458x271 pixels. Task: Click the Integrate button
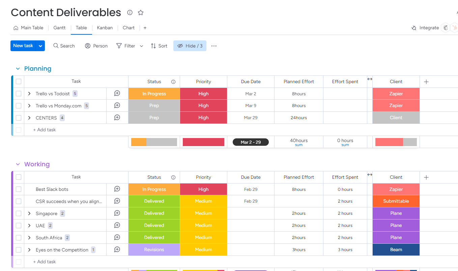425,28
